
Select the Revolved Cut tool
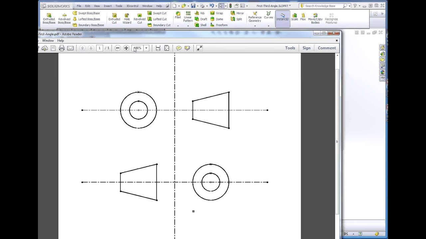[139, 19]
